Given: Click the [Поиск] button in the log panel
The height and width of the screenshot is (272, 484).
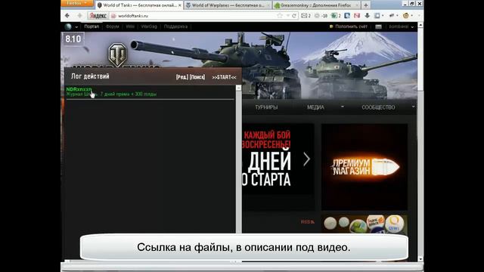Looking at the screenshot, I should (197, 77).
